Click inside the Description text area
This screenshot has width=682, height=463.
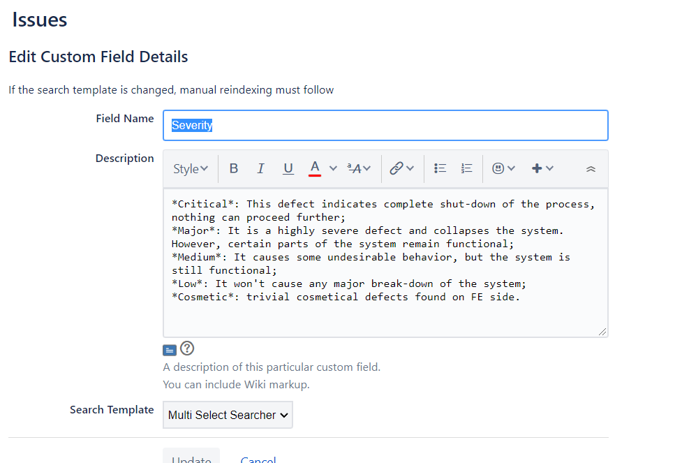click(x=385, y=263)
